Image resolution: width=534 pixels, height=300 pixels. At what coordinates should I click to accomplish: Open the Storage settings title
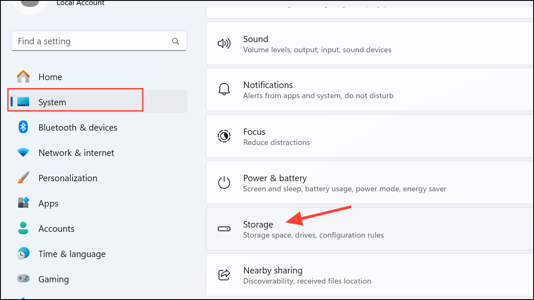(258, 224)
